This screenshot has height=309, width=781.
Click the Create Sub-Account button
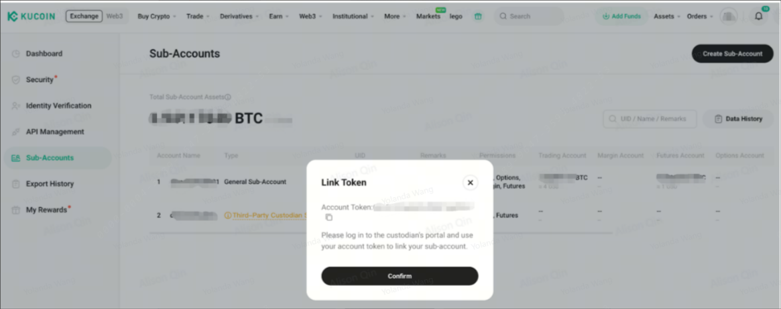[x=732, y=54]
